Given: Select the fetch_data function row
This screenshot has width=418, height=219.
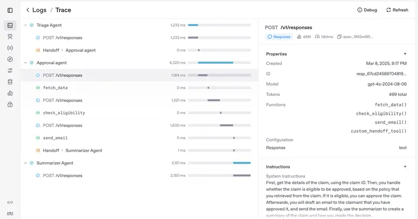Looking at the screenshot, I should click(x=139, y=88).
